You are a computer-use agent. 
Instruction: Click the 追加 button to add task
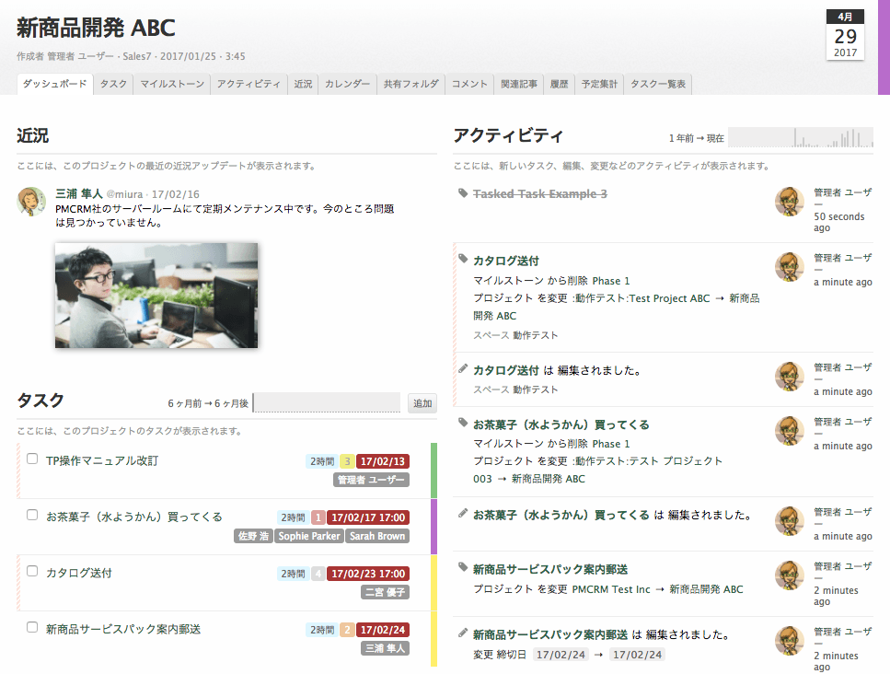tap(422, 403)
